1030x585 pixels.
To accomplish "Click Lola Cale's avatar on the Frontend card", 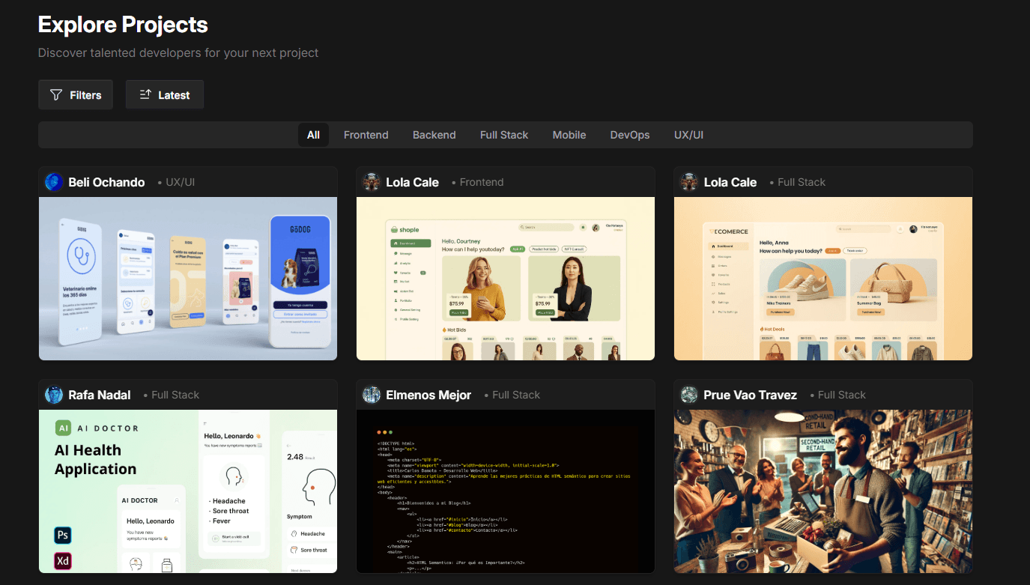I will tap(371, 181).
